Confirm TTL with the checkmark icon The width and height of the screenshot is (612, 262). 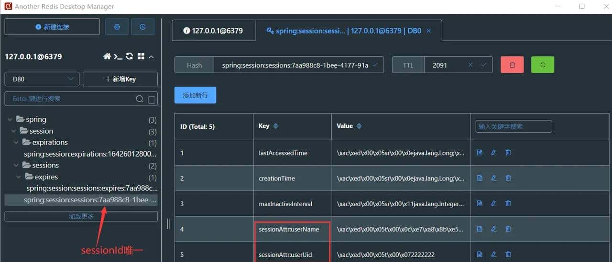483,65
